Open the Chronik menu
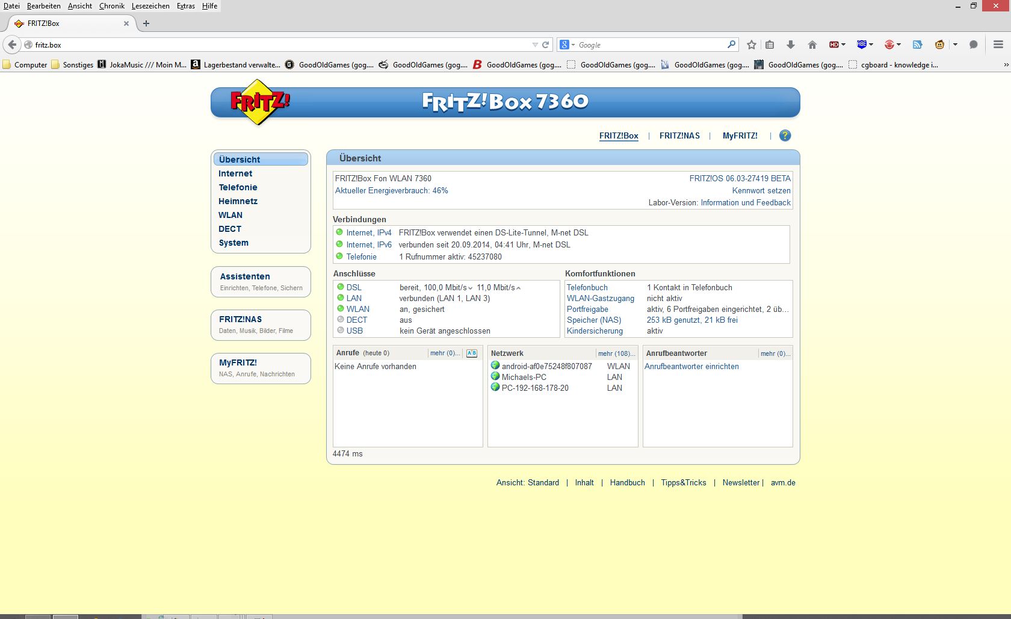 [112, 6]
